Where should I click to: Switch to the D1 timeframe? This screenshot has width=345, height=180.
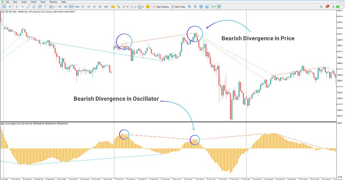click(95, 7)
